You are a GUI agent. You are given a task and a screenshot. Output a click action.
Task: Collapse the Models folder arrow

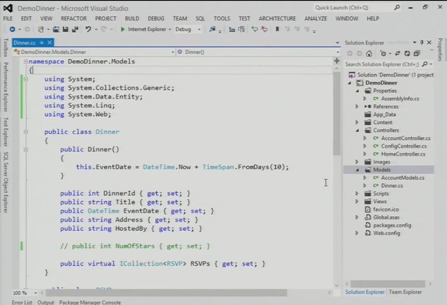pos(358,170)
